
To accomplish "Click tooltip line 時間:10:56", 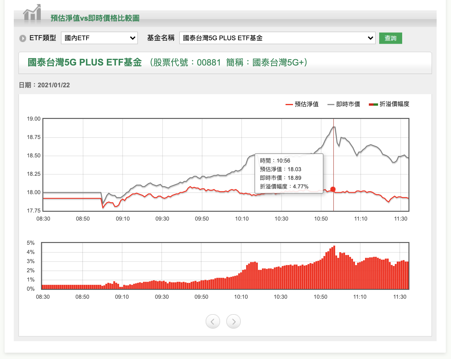I will tap(275, 161).
